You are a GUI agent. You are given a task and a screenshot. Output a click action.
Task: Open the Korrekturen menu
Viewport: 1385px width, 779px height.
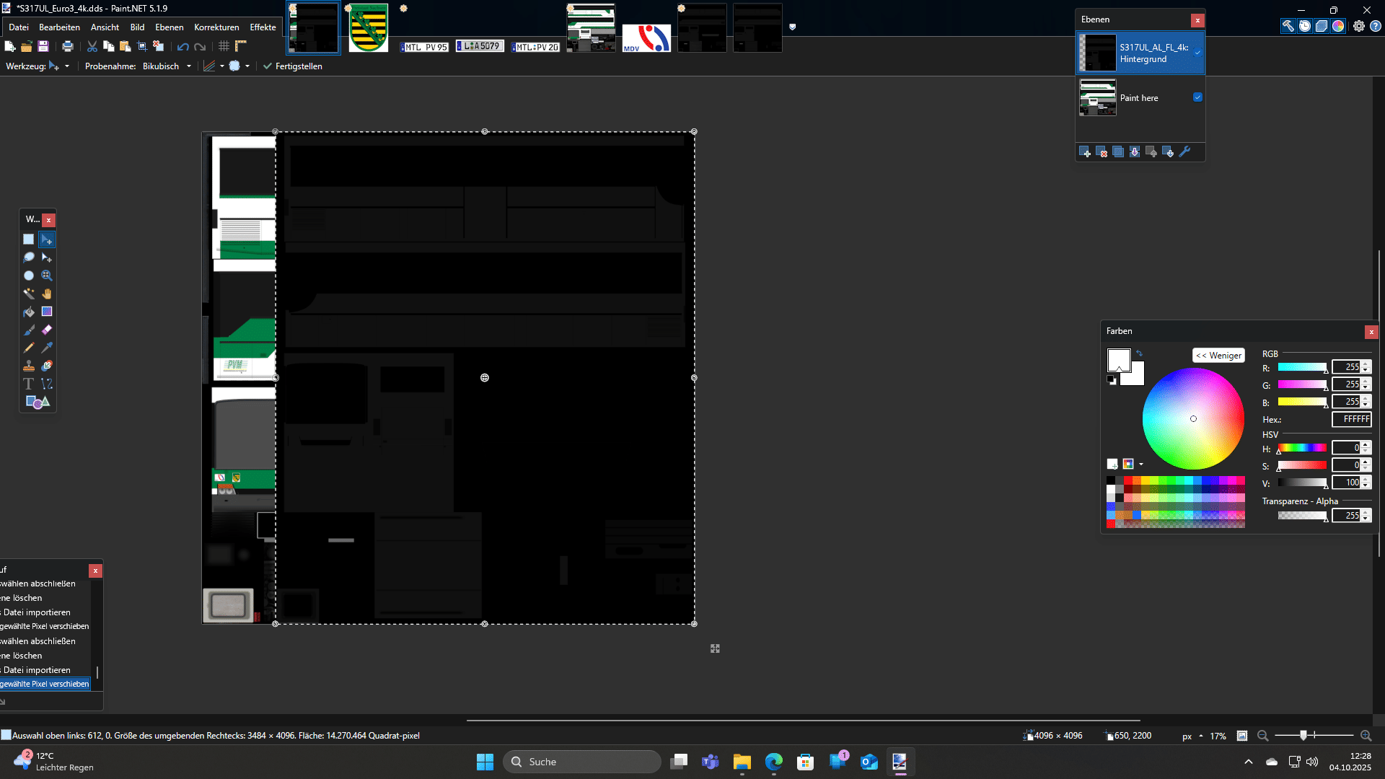pos(216,27)
